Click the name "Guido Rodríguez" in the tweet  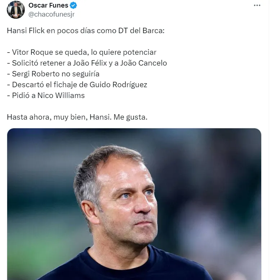[x=122, y=85]
